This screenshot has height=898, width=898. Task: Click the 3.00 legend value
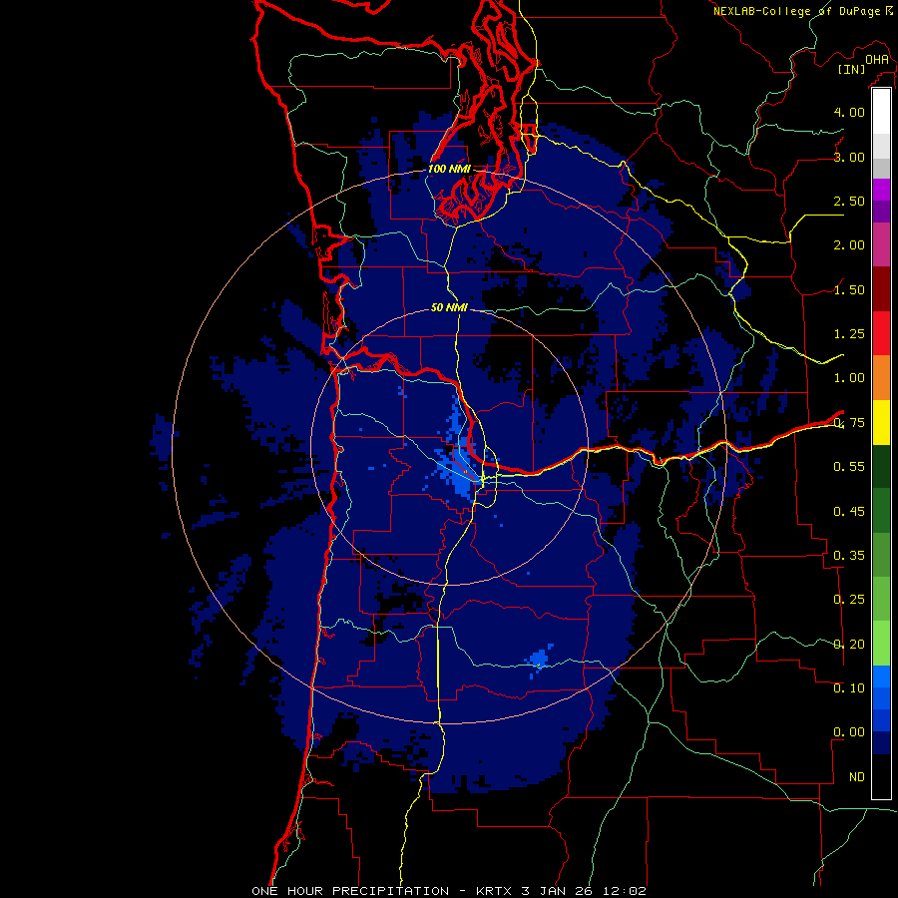(849, 157)
